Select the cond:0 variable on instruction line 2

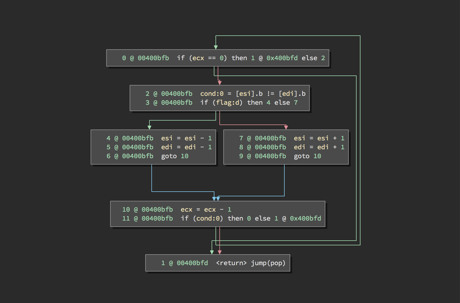[x=212, y=94]
